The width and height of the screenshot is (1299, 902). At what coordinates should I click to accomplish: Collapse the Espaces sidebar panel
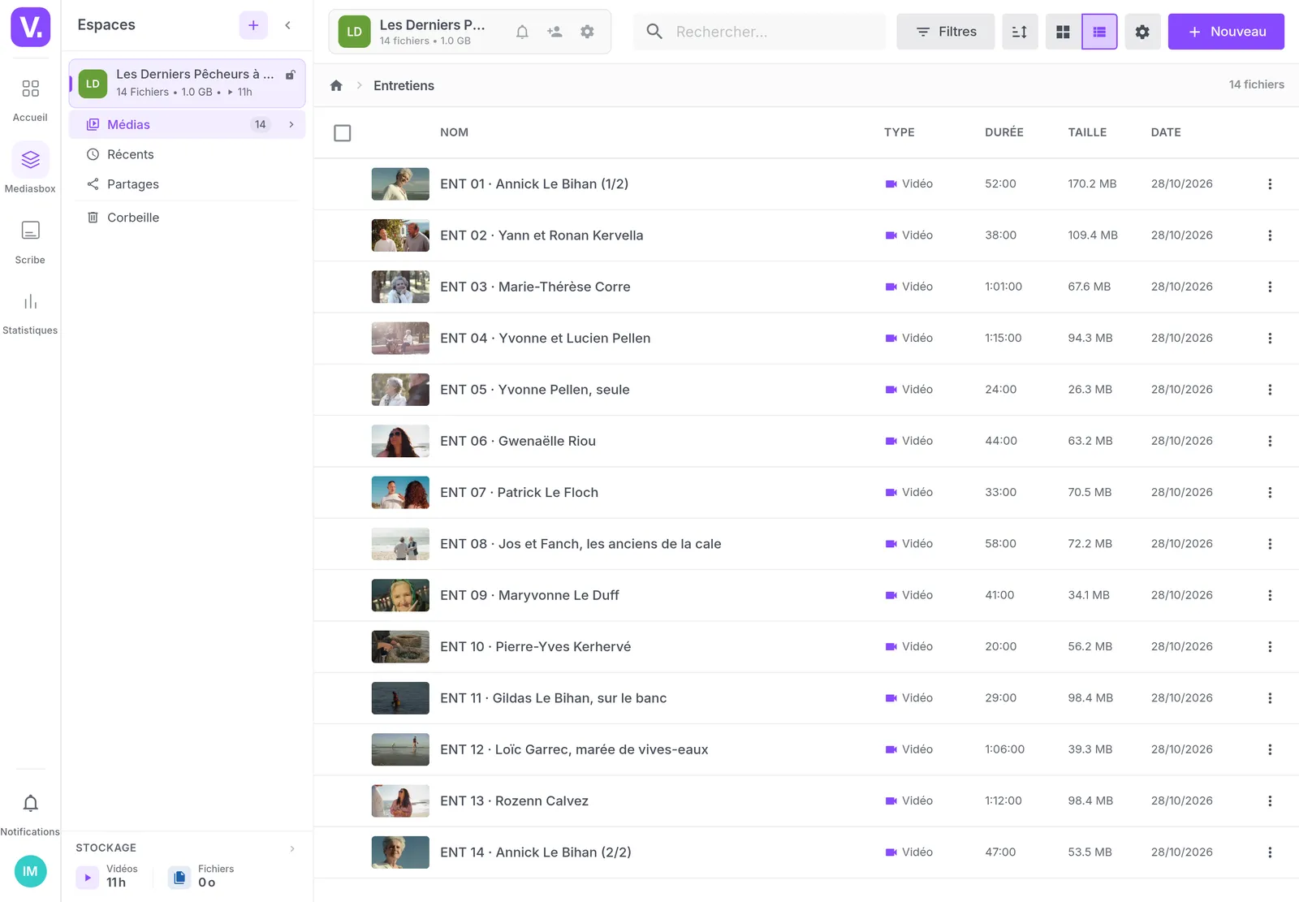(x=287, y=25)
